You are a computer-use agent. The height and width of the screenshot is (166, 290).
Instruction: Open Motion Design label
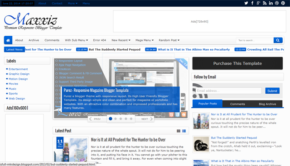18,79
